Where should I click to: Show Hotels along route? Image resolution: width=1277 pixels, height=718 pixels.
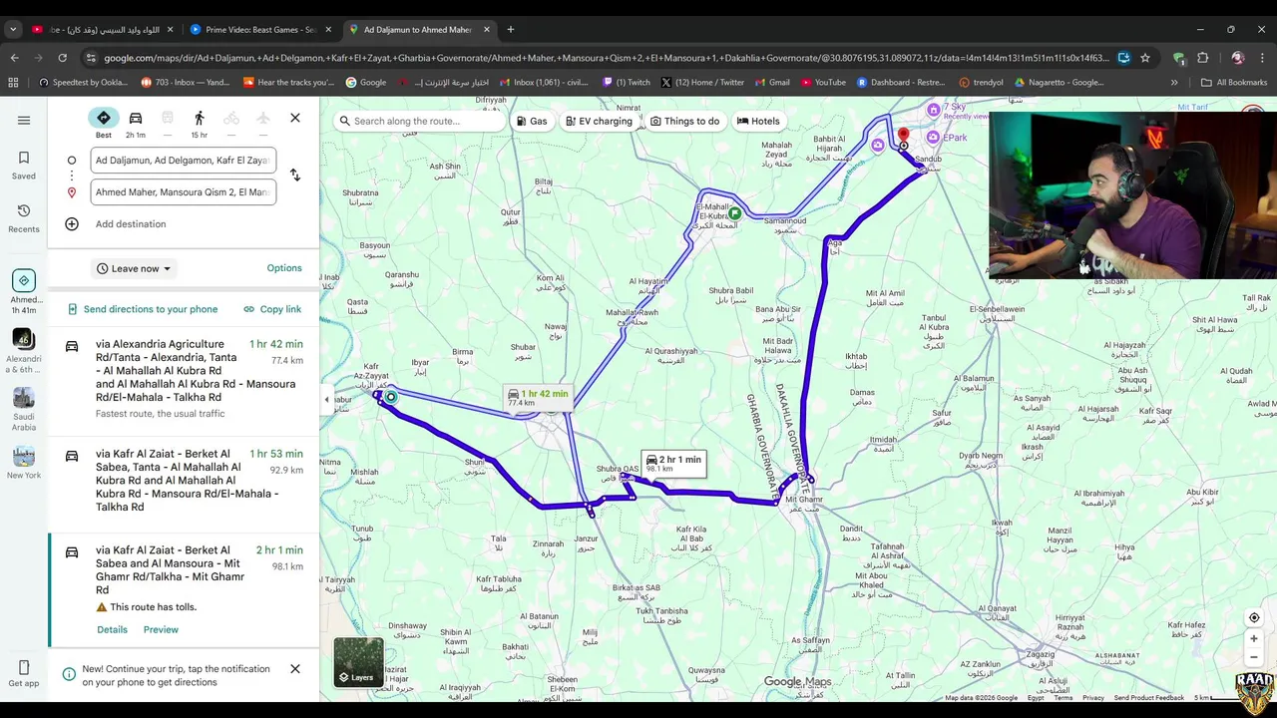[x=758, y=122]
